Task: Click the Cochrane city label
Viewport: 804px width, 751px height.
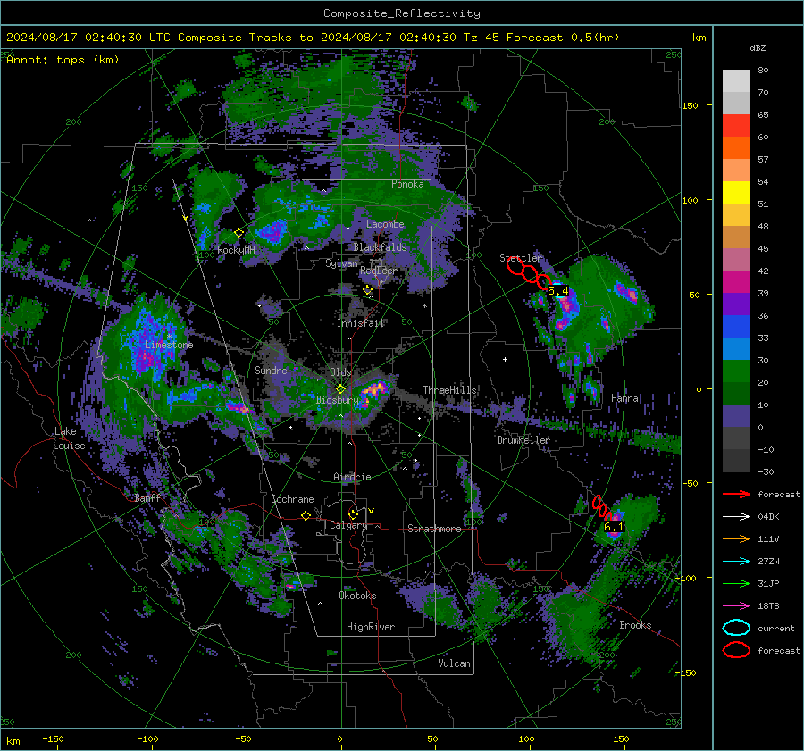Action: (292, 499)
